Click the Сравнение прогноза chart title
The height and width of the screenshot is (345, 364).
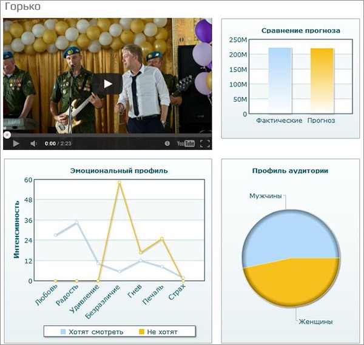click(301, 31)
